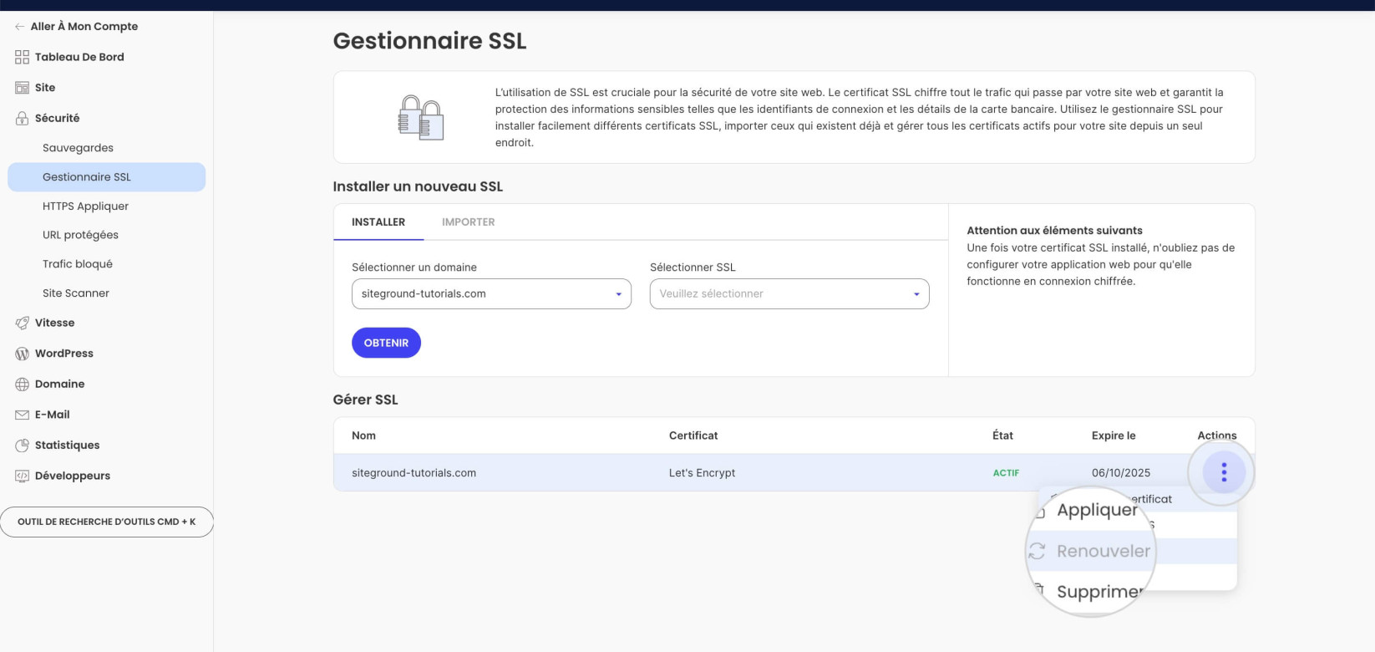
Task: Open the Sélectionner un domaine dropdown
Action: coord(491,293)
